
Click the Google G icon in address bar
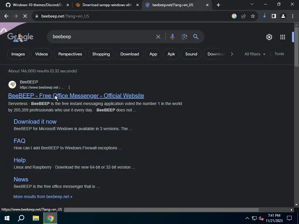click(234, 16)
